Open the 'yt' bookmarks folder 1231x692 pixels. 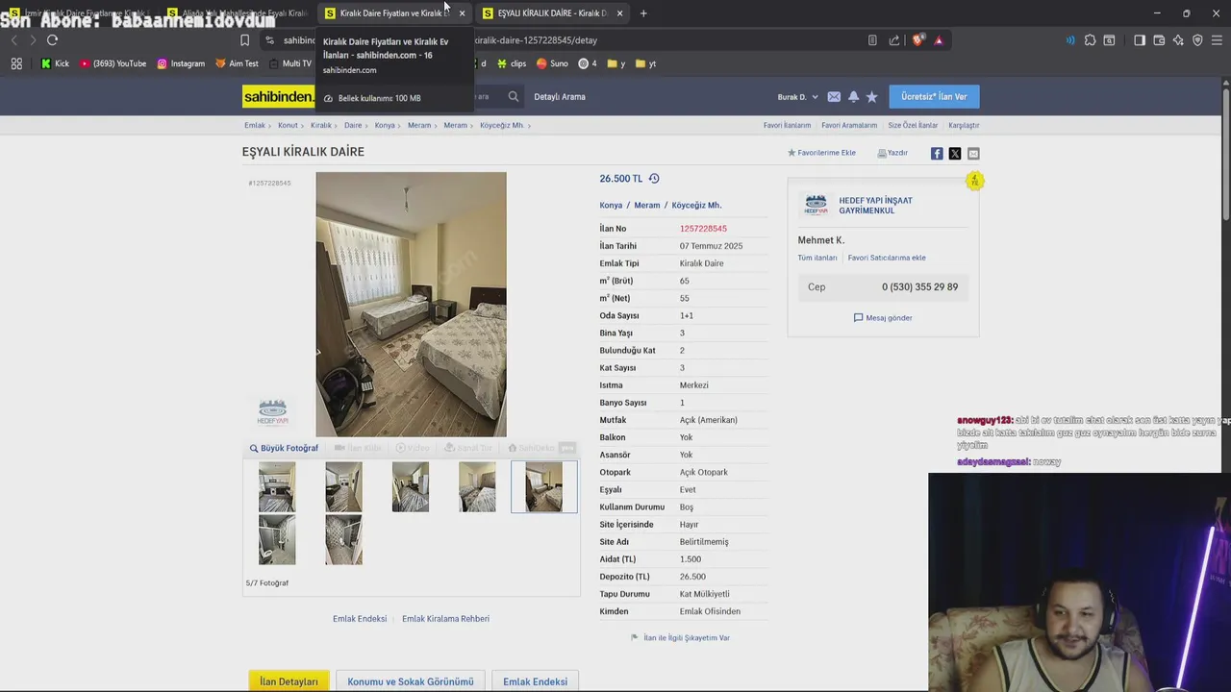645,63
